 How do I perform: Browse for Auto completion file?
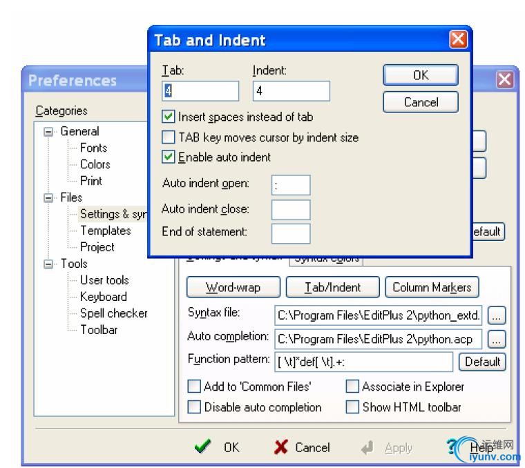[x=497, y=339]
